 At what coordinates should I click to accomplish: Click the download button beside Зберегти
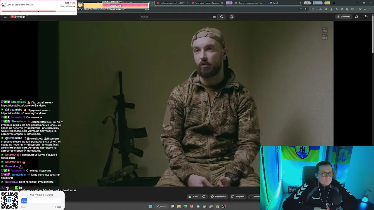(254, 197)
